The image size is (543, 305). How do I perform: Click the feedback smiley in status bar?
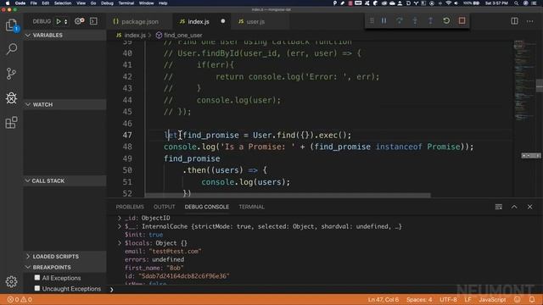[518, 299]
